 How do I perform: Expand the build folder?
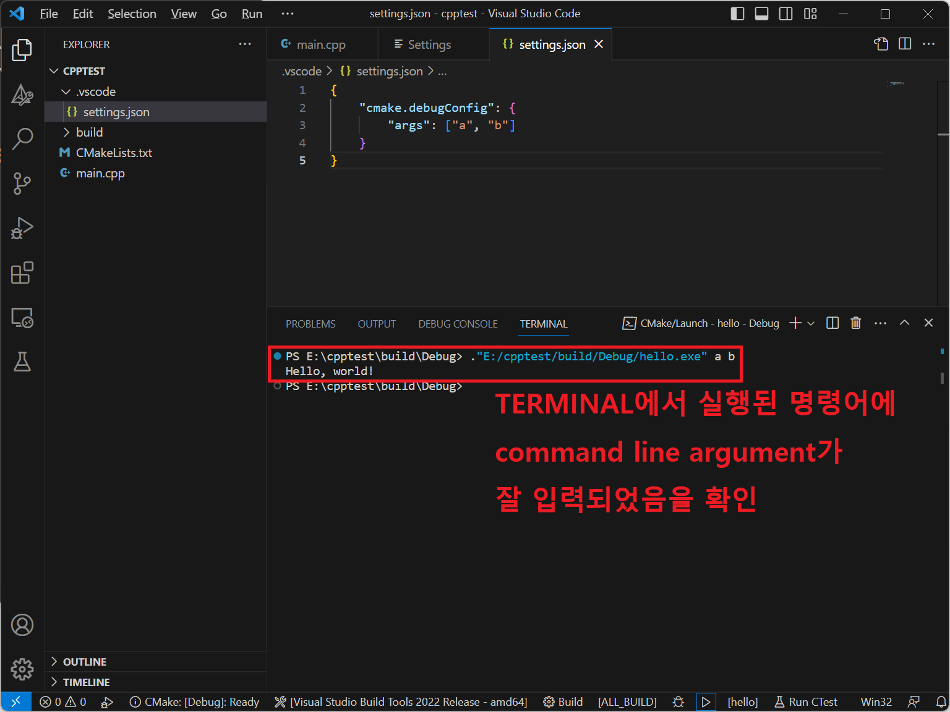point(89,132)
